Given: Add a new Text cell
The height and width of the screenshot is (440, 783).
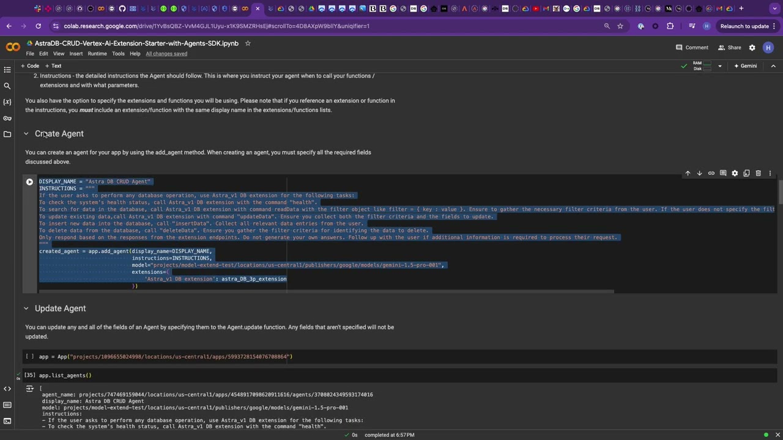Looking at the screenshot, I should point(53,66).
